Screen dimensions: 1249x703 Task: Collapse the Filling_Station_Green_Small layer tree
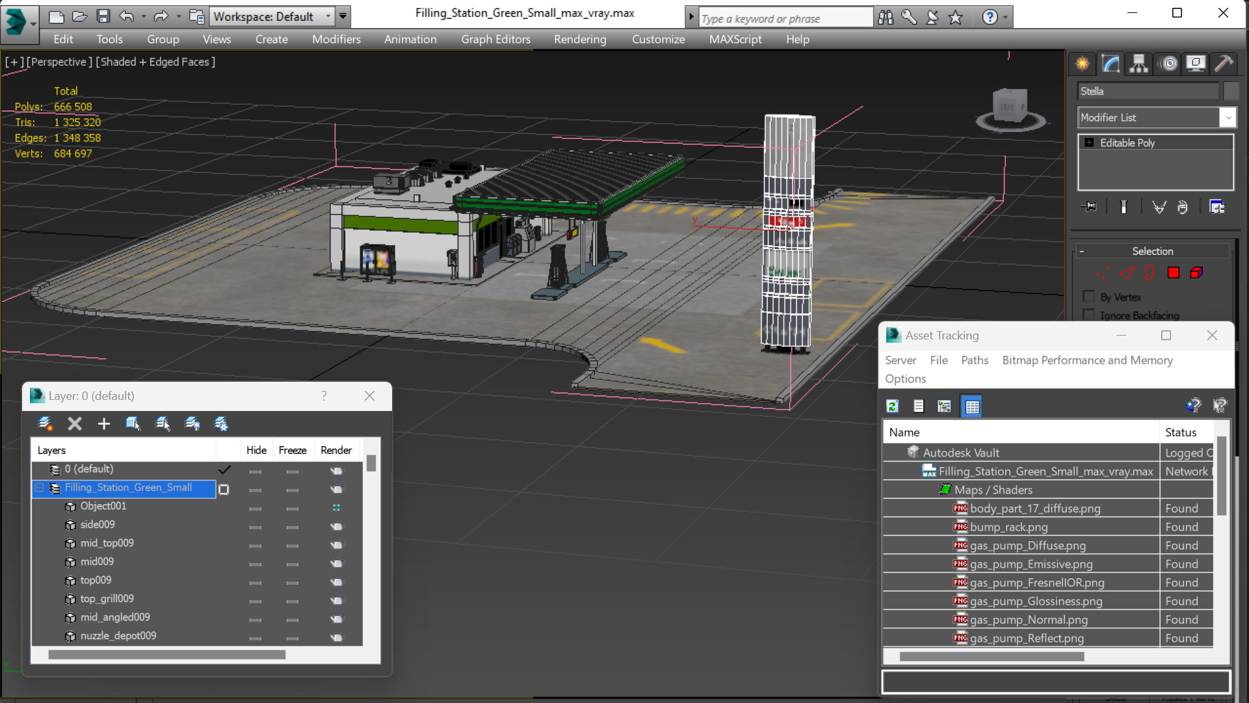40,488
